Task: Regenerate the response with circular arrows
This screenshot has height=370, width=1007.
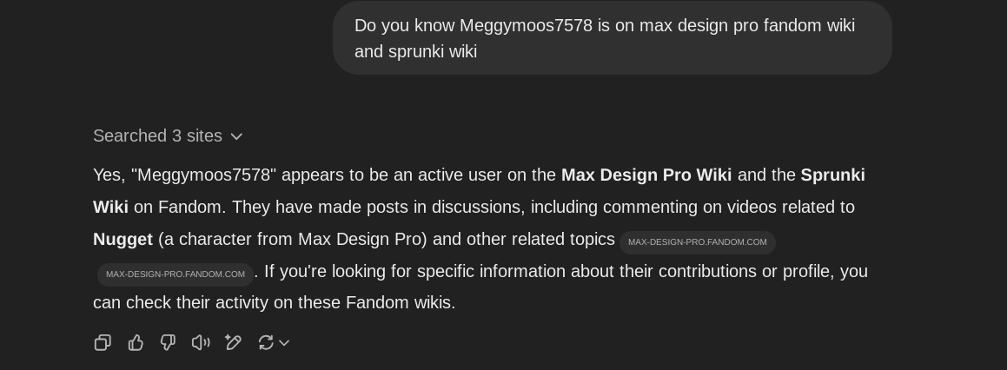Action: coord(266,343)
